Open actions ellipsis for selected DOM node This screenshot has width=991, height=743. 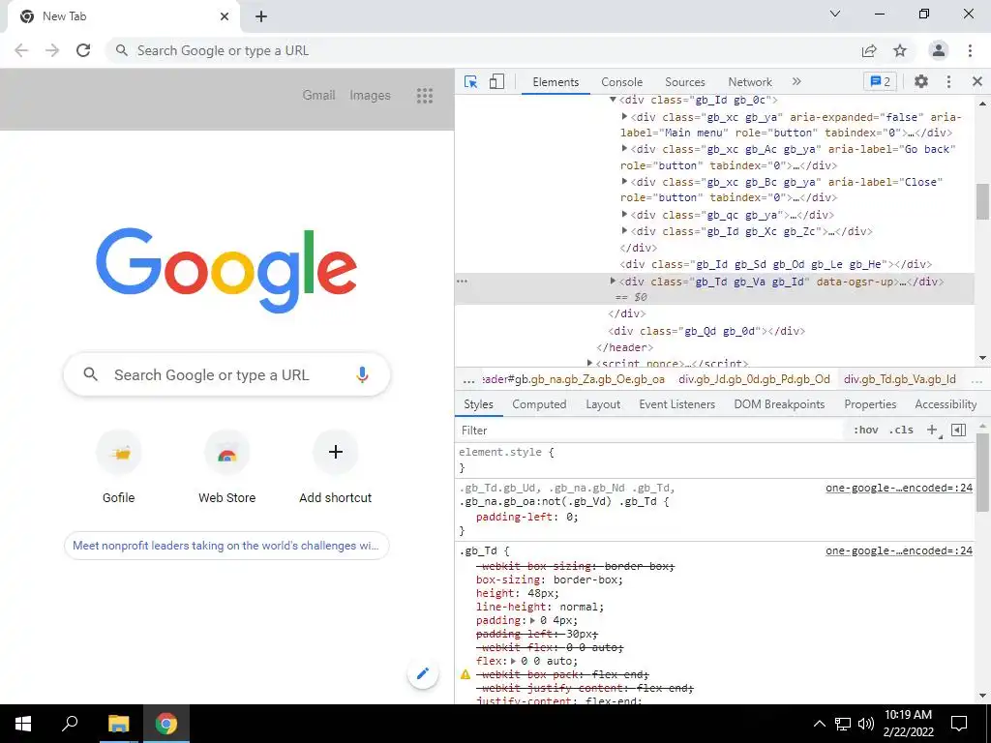462,282
